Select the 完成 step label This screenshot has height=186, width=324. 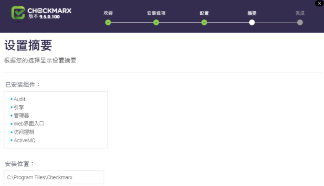pos(300,13)
